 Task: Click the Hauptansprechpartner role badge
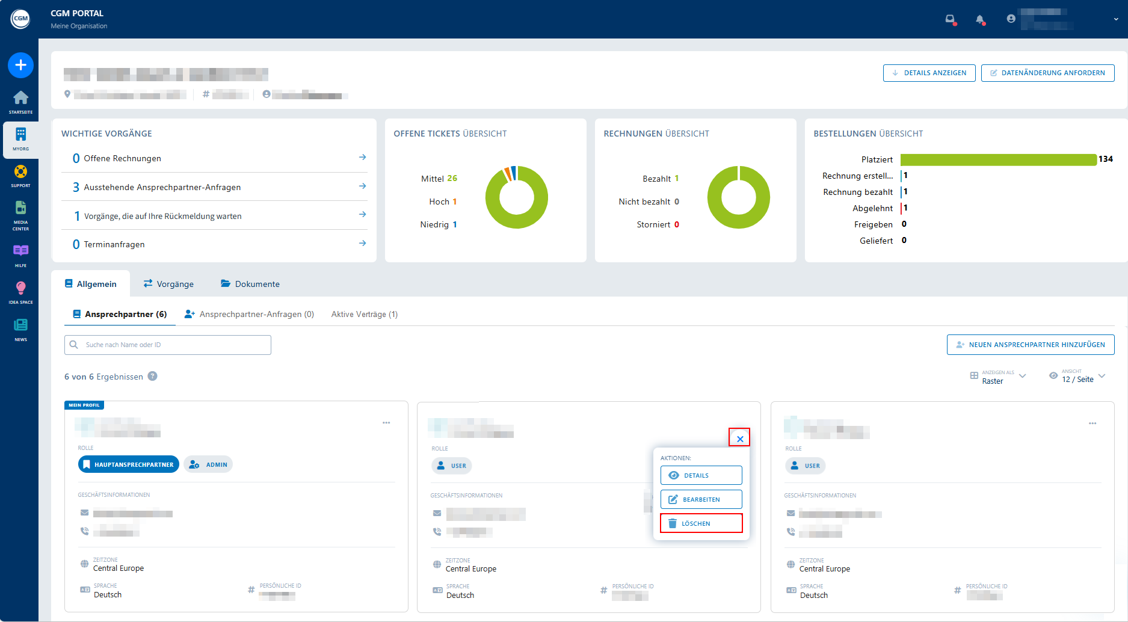[129, 464]
